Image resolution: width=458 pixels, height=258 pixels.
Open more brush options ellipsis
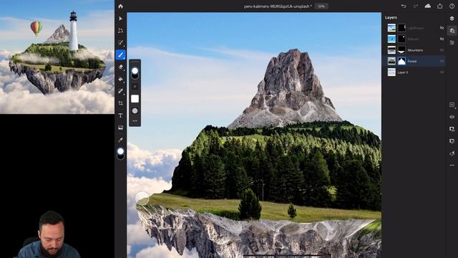pyautogui.click(x=135, y=121)
